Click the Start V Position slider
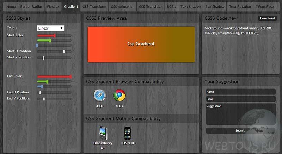The height and width of the screenshot is (154, 282). pos(54,58)
